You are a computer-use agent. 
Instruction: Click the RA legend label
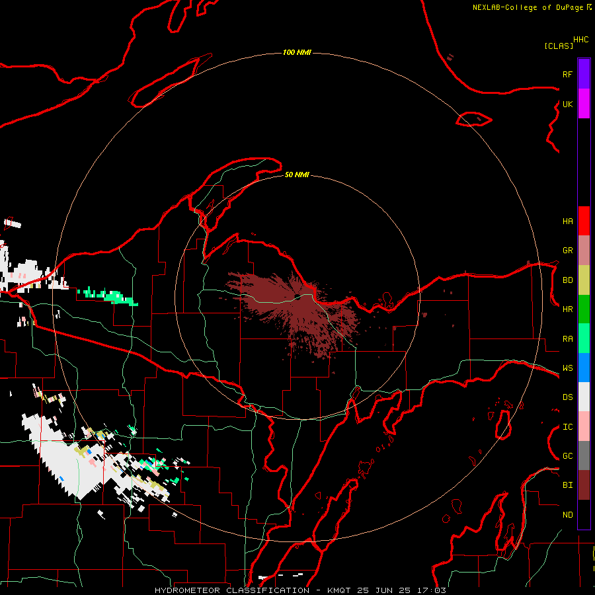click(x=567, y=339)
